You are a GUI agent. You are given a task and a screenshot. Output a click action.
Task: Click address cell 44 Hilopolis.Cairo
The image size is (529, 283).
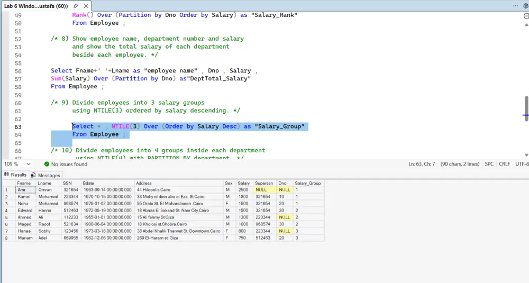(x=179, y=190)
